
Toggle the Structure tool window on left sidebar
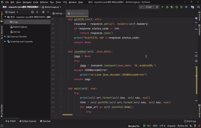2,32
